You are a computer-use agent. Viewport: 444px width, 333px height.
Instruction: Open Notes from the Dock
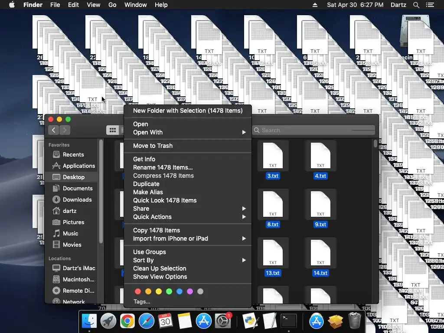click(185, 321)
